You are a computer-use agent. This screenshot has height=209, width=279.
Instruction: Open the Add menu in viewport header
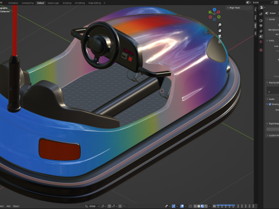[8, 206]
